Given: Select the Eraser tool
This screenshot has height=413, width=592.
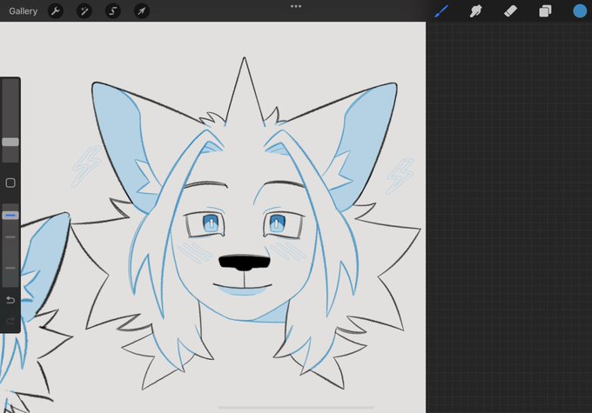Looking at the screenshot, I should coord(510,11).
